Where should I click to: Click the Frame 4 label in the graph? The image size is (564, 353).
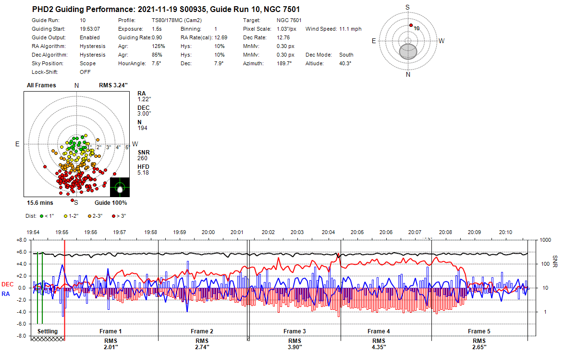[379, 331]
